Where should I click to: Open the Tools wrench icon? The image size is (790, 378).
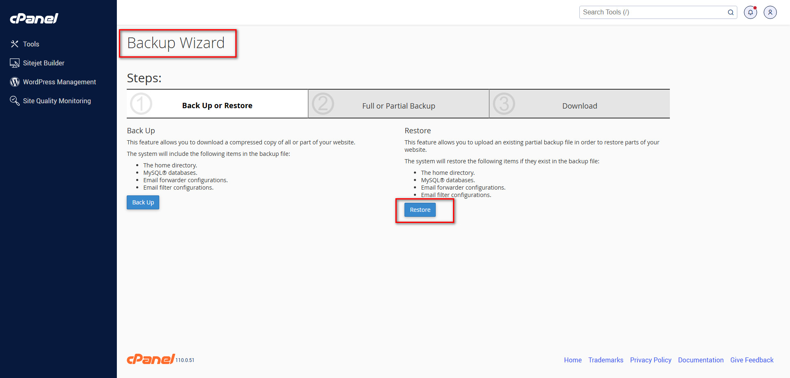15,44
